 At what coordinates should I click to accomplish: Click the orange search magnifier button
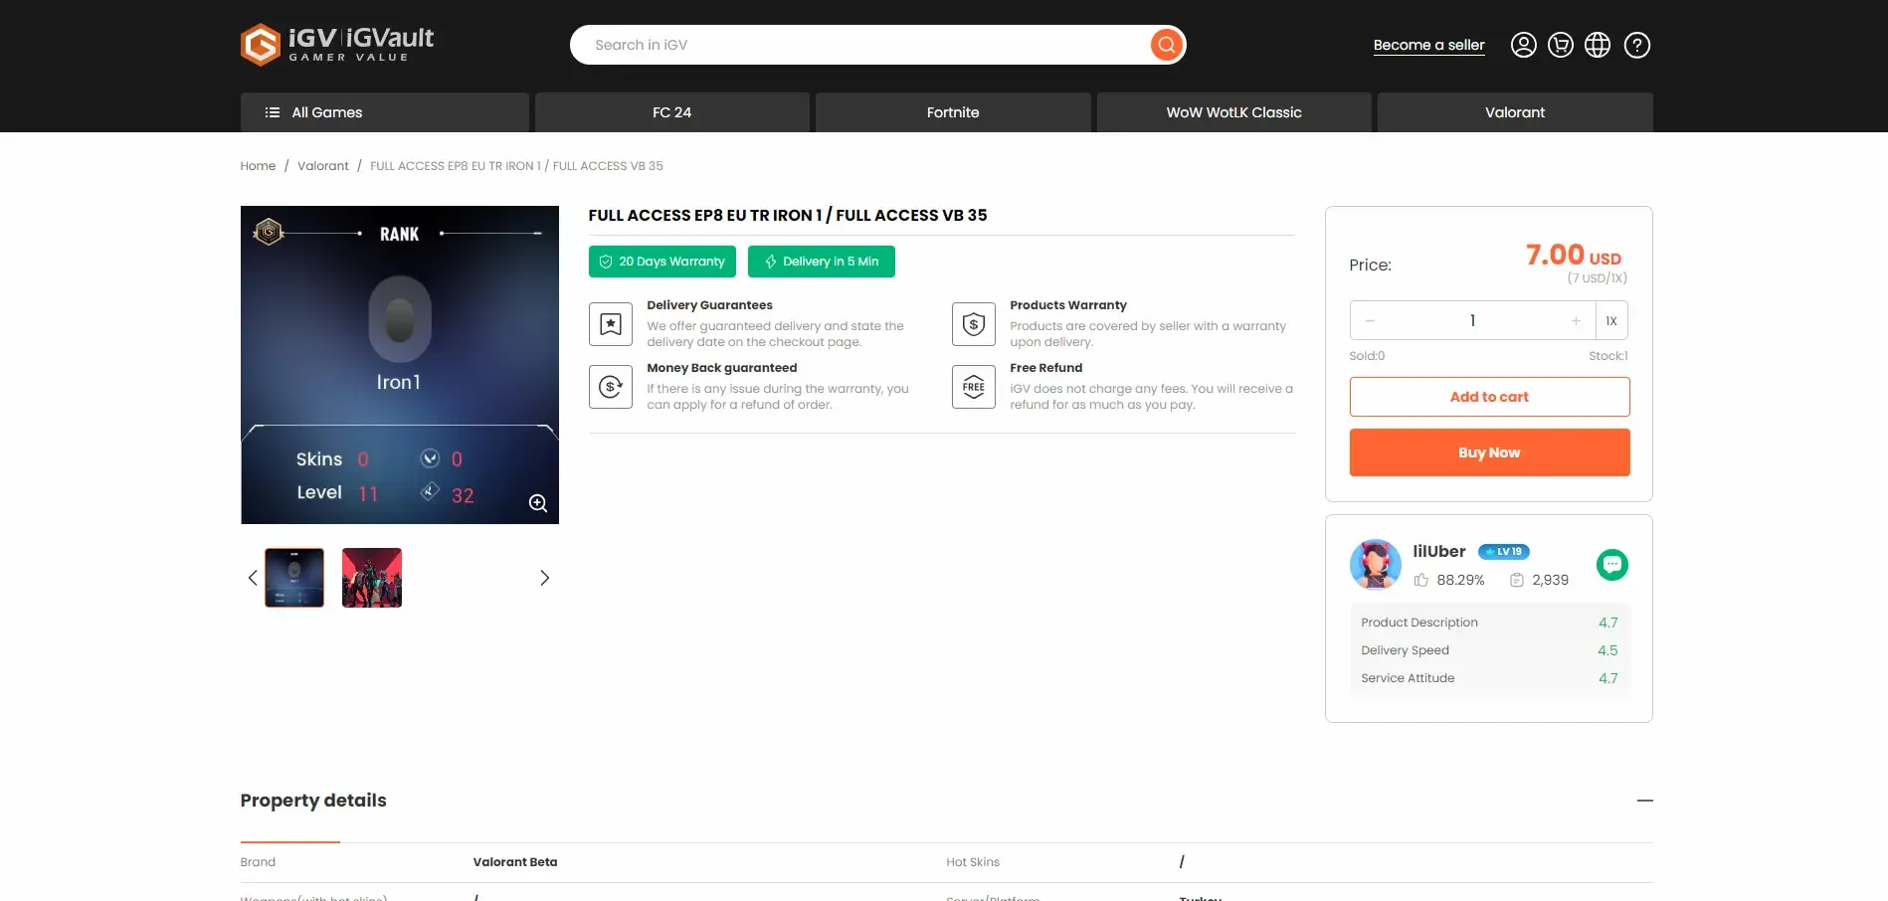(x=1166, y=45)
